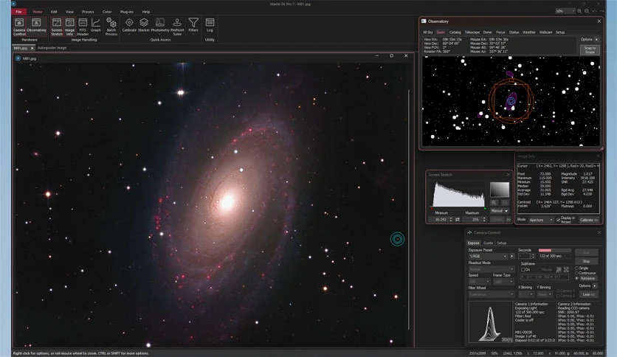Open the Y Binning dropdown
Viewport: 617px width, 357px height.
(x=545, y=294)
